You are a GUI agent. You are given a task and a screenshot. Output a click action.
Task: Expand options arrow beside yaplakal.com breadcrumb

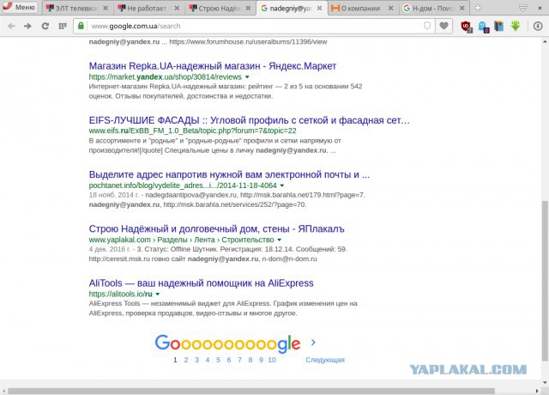(x=280, y=240)
